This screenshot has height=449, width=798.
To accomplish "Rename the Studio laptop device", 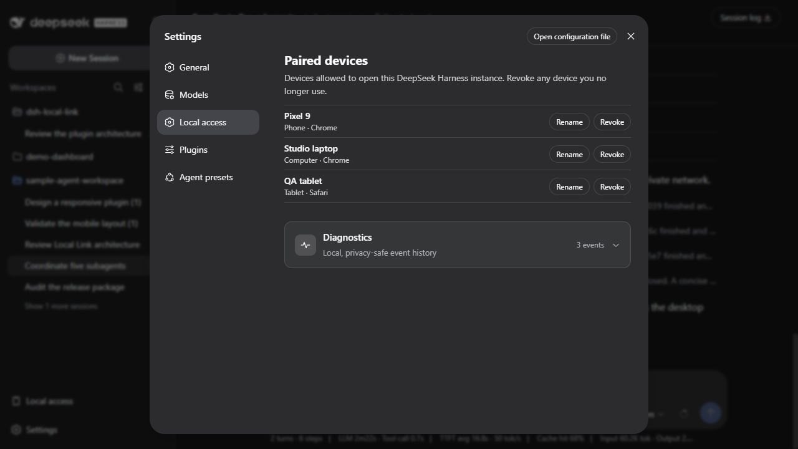I will click(x=569, y=154).
